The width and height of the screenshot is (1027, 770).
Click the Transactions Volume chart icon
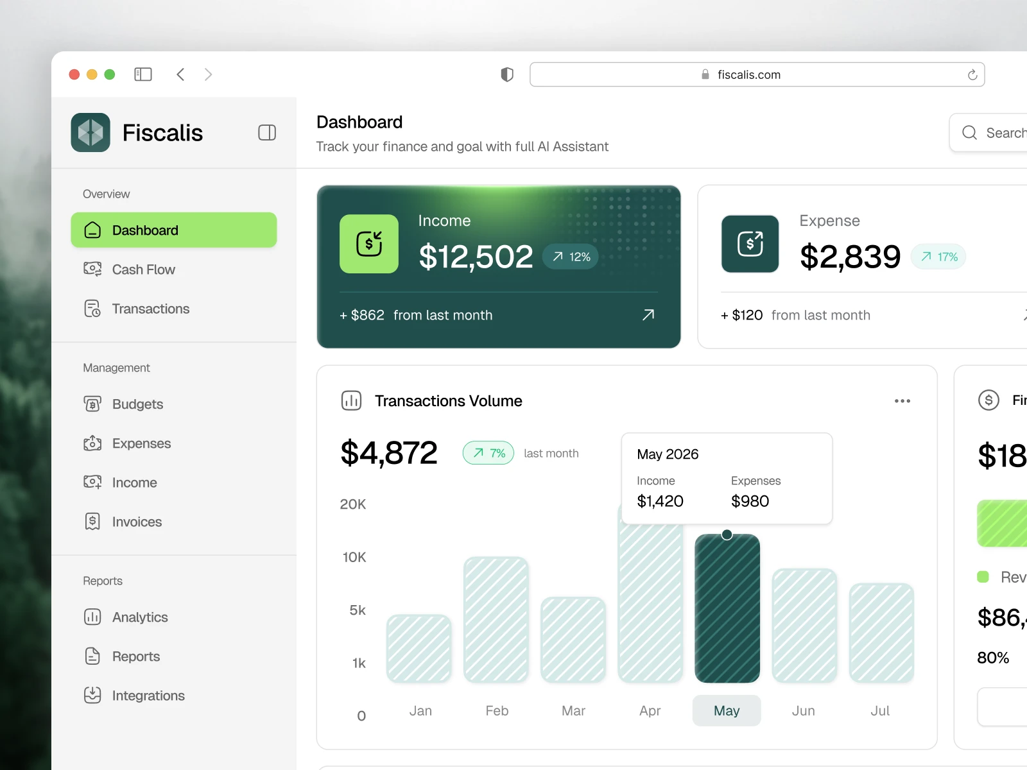click(x=352, y=400)
